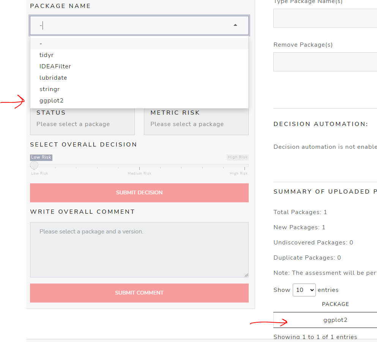Click the overall decision risk slider handle
The height and width of the screenshot is (342, 377).
click(x=34, y=165)
